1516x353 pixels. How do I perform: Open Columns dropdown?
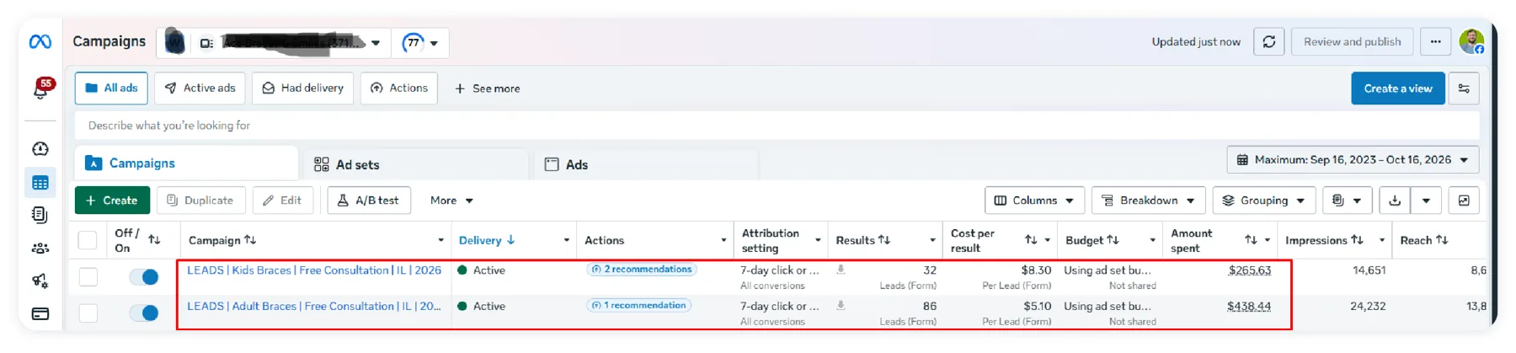(x=1034, y=201)
